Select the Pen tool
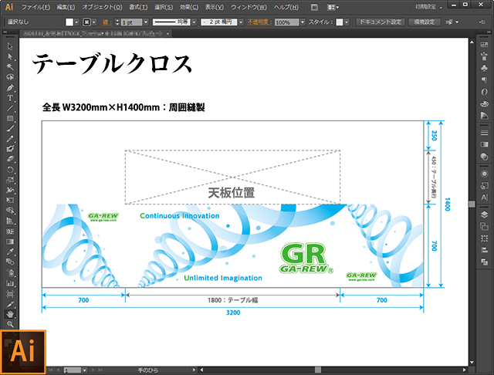The width and height of the screenshot is (494, 375). (10, 87)
